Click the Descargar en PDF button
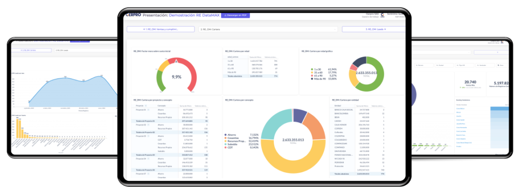The image size is (520, 193). coord(235,15)
